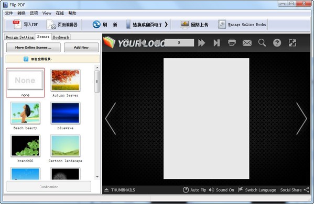Open the 转换 menu
The image size is (314, 204).
21,13
